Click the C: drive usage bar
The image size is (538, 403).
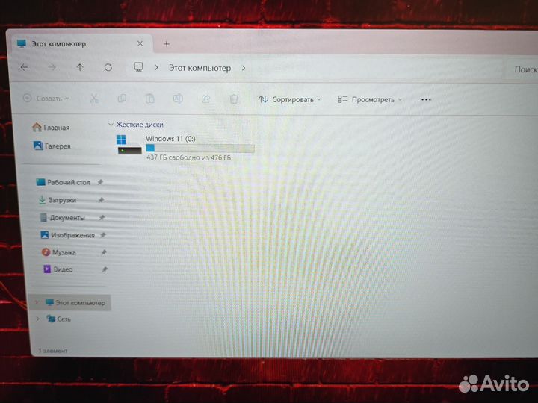click(200, 148)
